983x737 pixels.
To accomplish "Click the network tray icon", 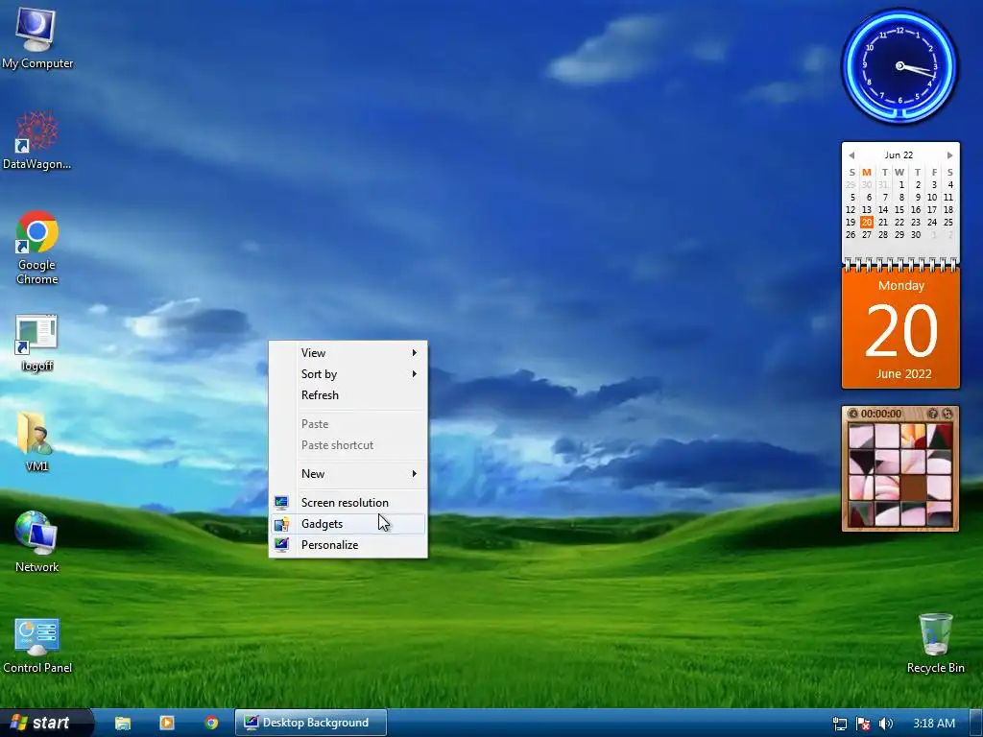I will [839, 724].
